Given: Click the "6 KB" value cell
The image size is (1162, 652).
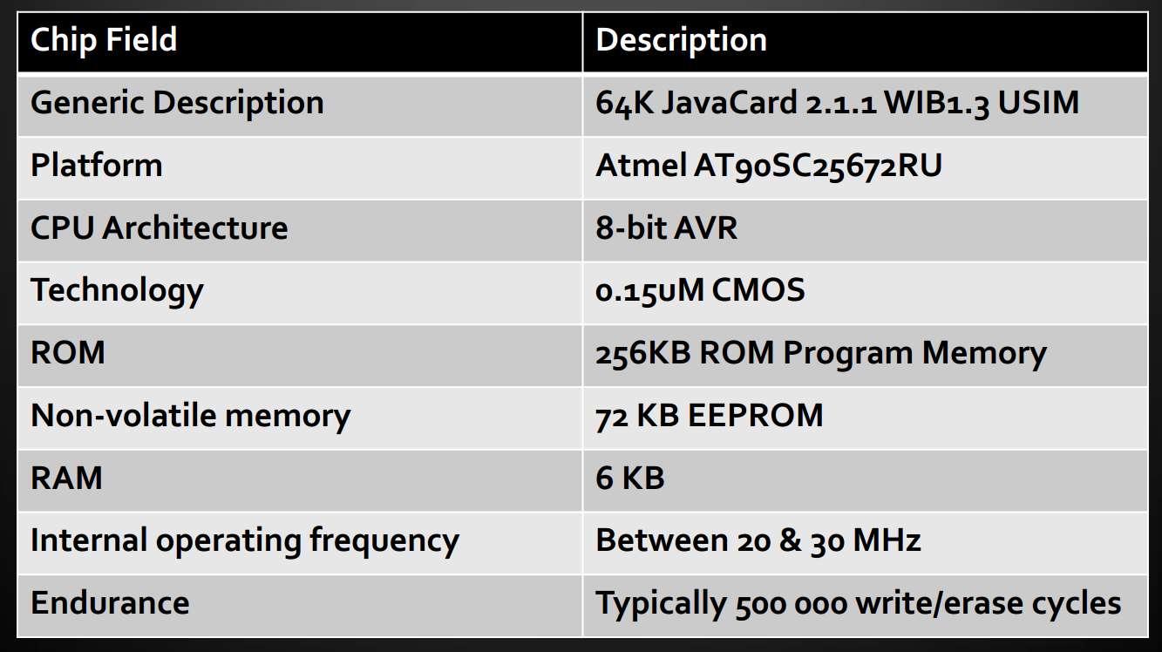Looking at the screenshot, I should point(629,479).
